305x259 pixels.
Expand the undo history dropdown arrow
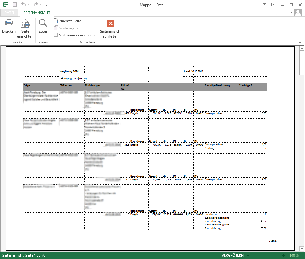[x=29, y=5]
